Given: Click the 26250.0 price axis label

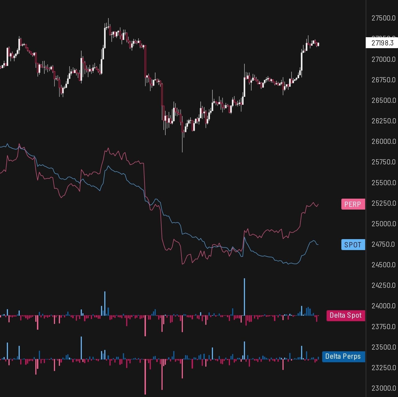Looking at the screenshot, I should [x=383, y=121].
